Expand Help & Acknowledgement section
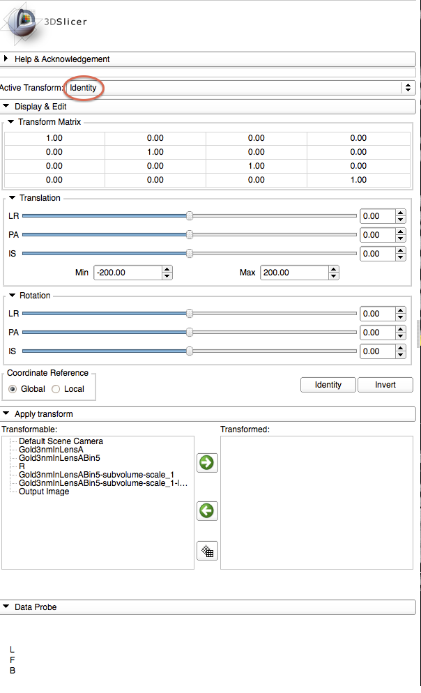Screen dimensions: 421x693 [x=7, y=59]
